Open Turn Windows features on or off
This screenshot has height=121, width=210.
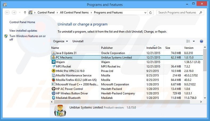tap(27, 38)
